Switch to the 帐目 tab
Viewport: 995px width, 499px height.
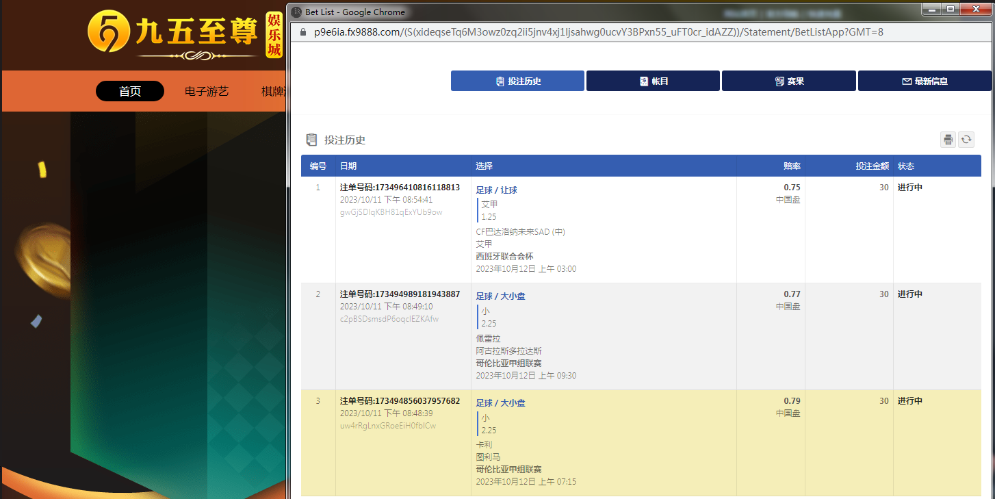tap(653, 81)
